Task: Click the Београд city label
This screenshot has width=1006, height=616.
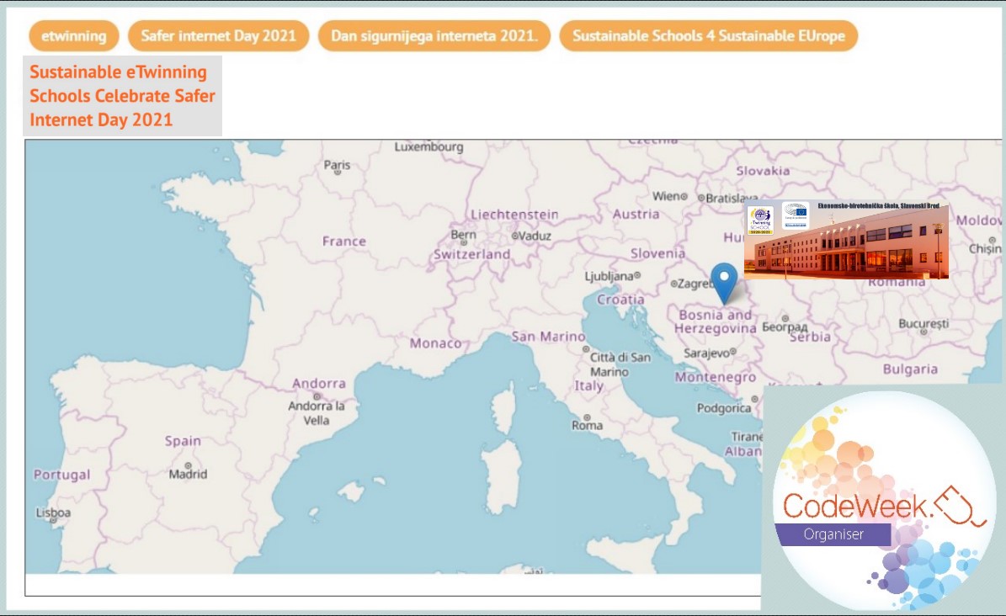Action: pos(785,327)
